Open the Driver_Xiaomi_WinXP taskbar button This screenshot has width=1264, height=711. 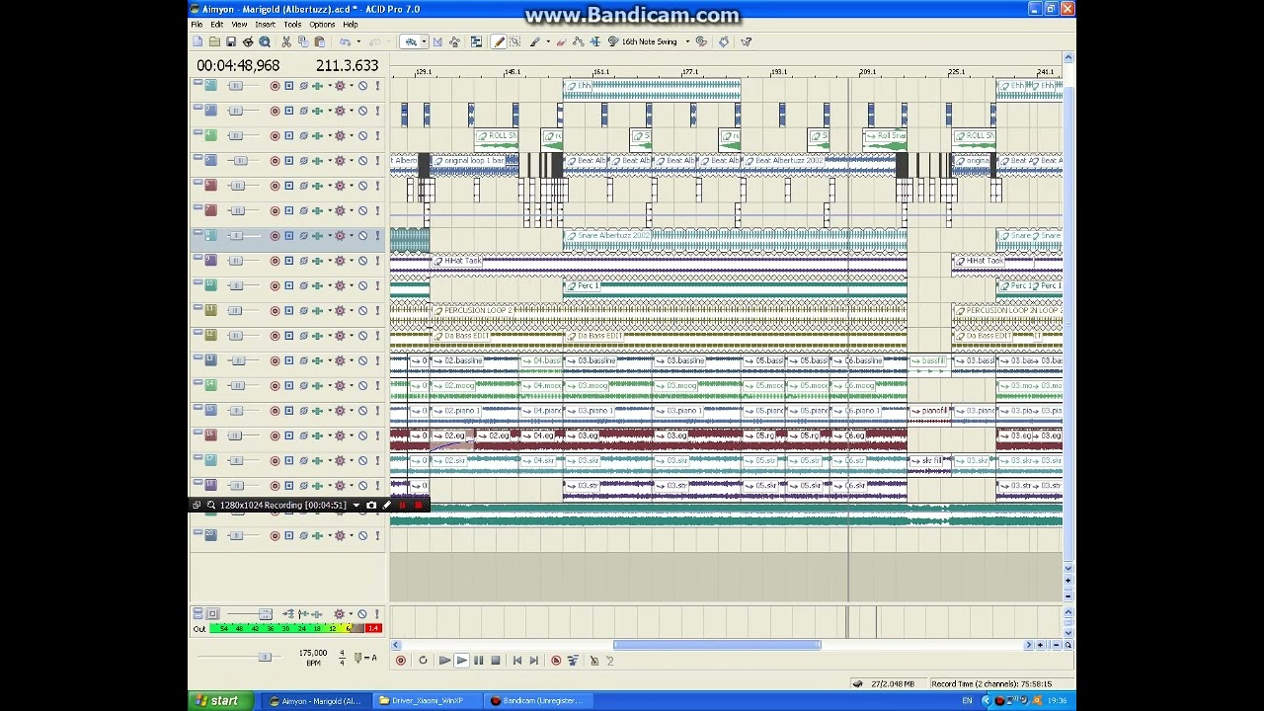click(428, 701)
